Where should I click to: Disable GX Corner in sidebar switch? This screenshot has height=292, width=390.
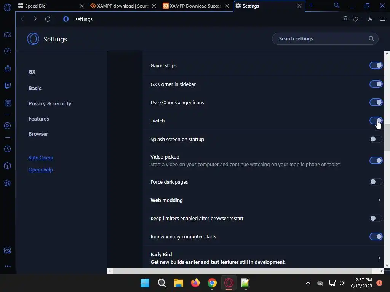click(376, 84)
